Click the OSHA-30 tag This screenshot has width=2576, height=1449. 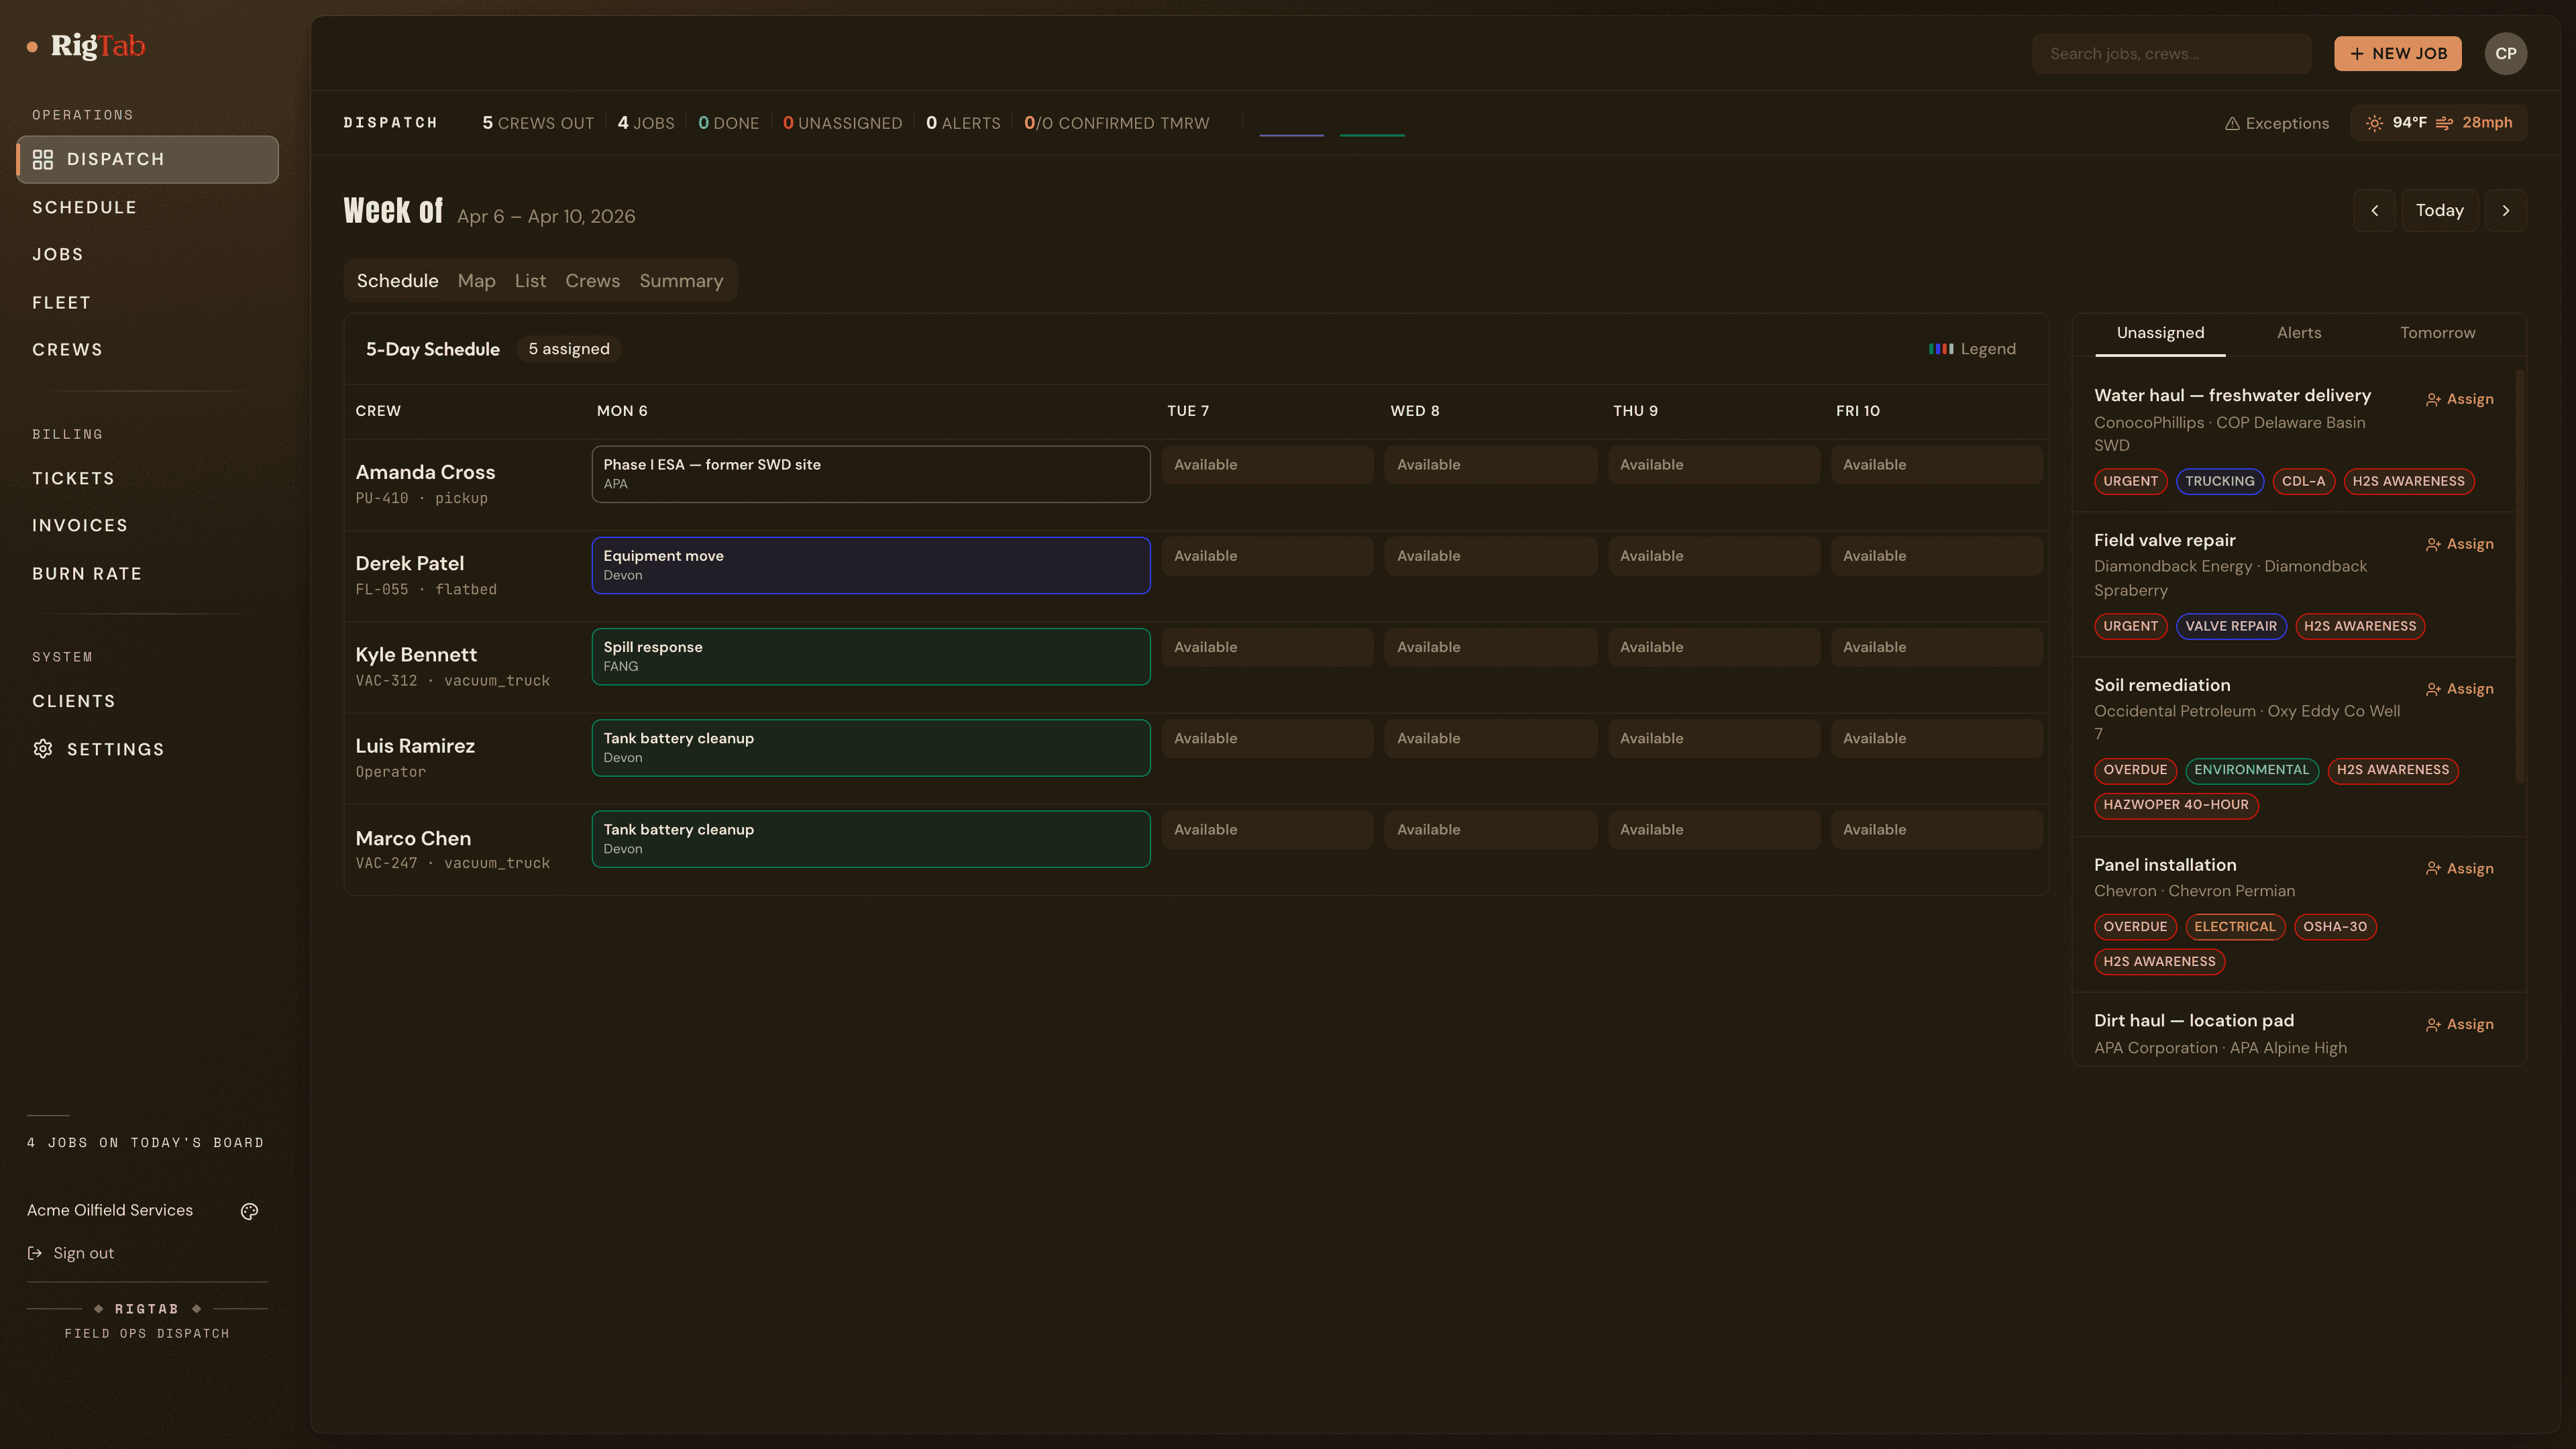(x=2334, y=927)
